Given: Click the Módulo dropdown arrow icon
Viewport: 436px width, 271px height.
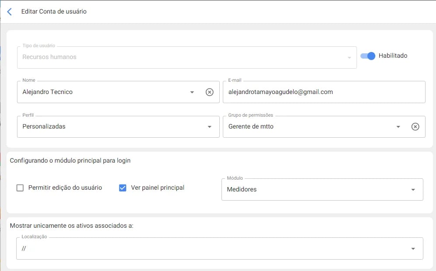Looking at the screenshot, I should (x=413, y=189).
